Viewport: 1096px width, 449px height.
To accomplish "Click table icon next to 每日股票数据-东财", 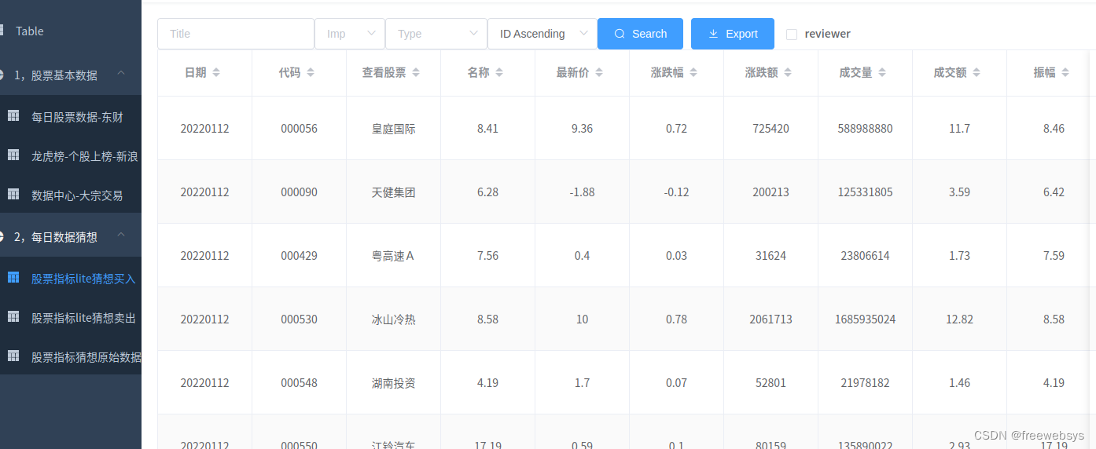I will 13,116.
